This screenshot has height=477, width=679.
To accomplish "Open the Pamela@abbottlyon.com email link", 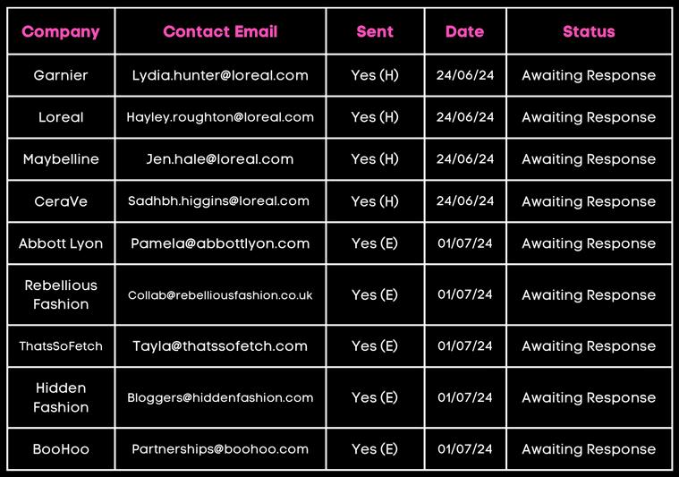I will [x=220, y=243].
